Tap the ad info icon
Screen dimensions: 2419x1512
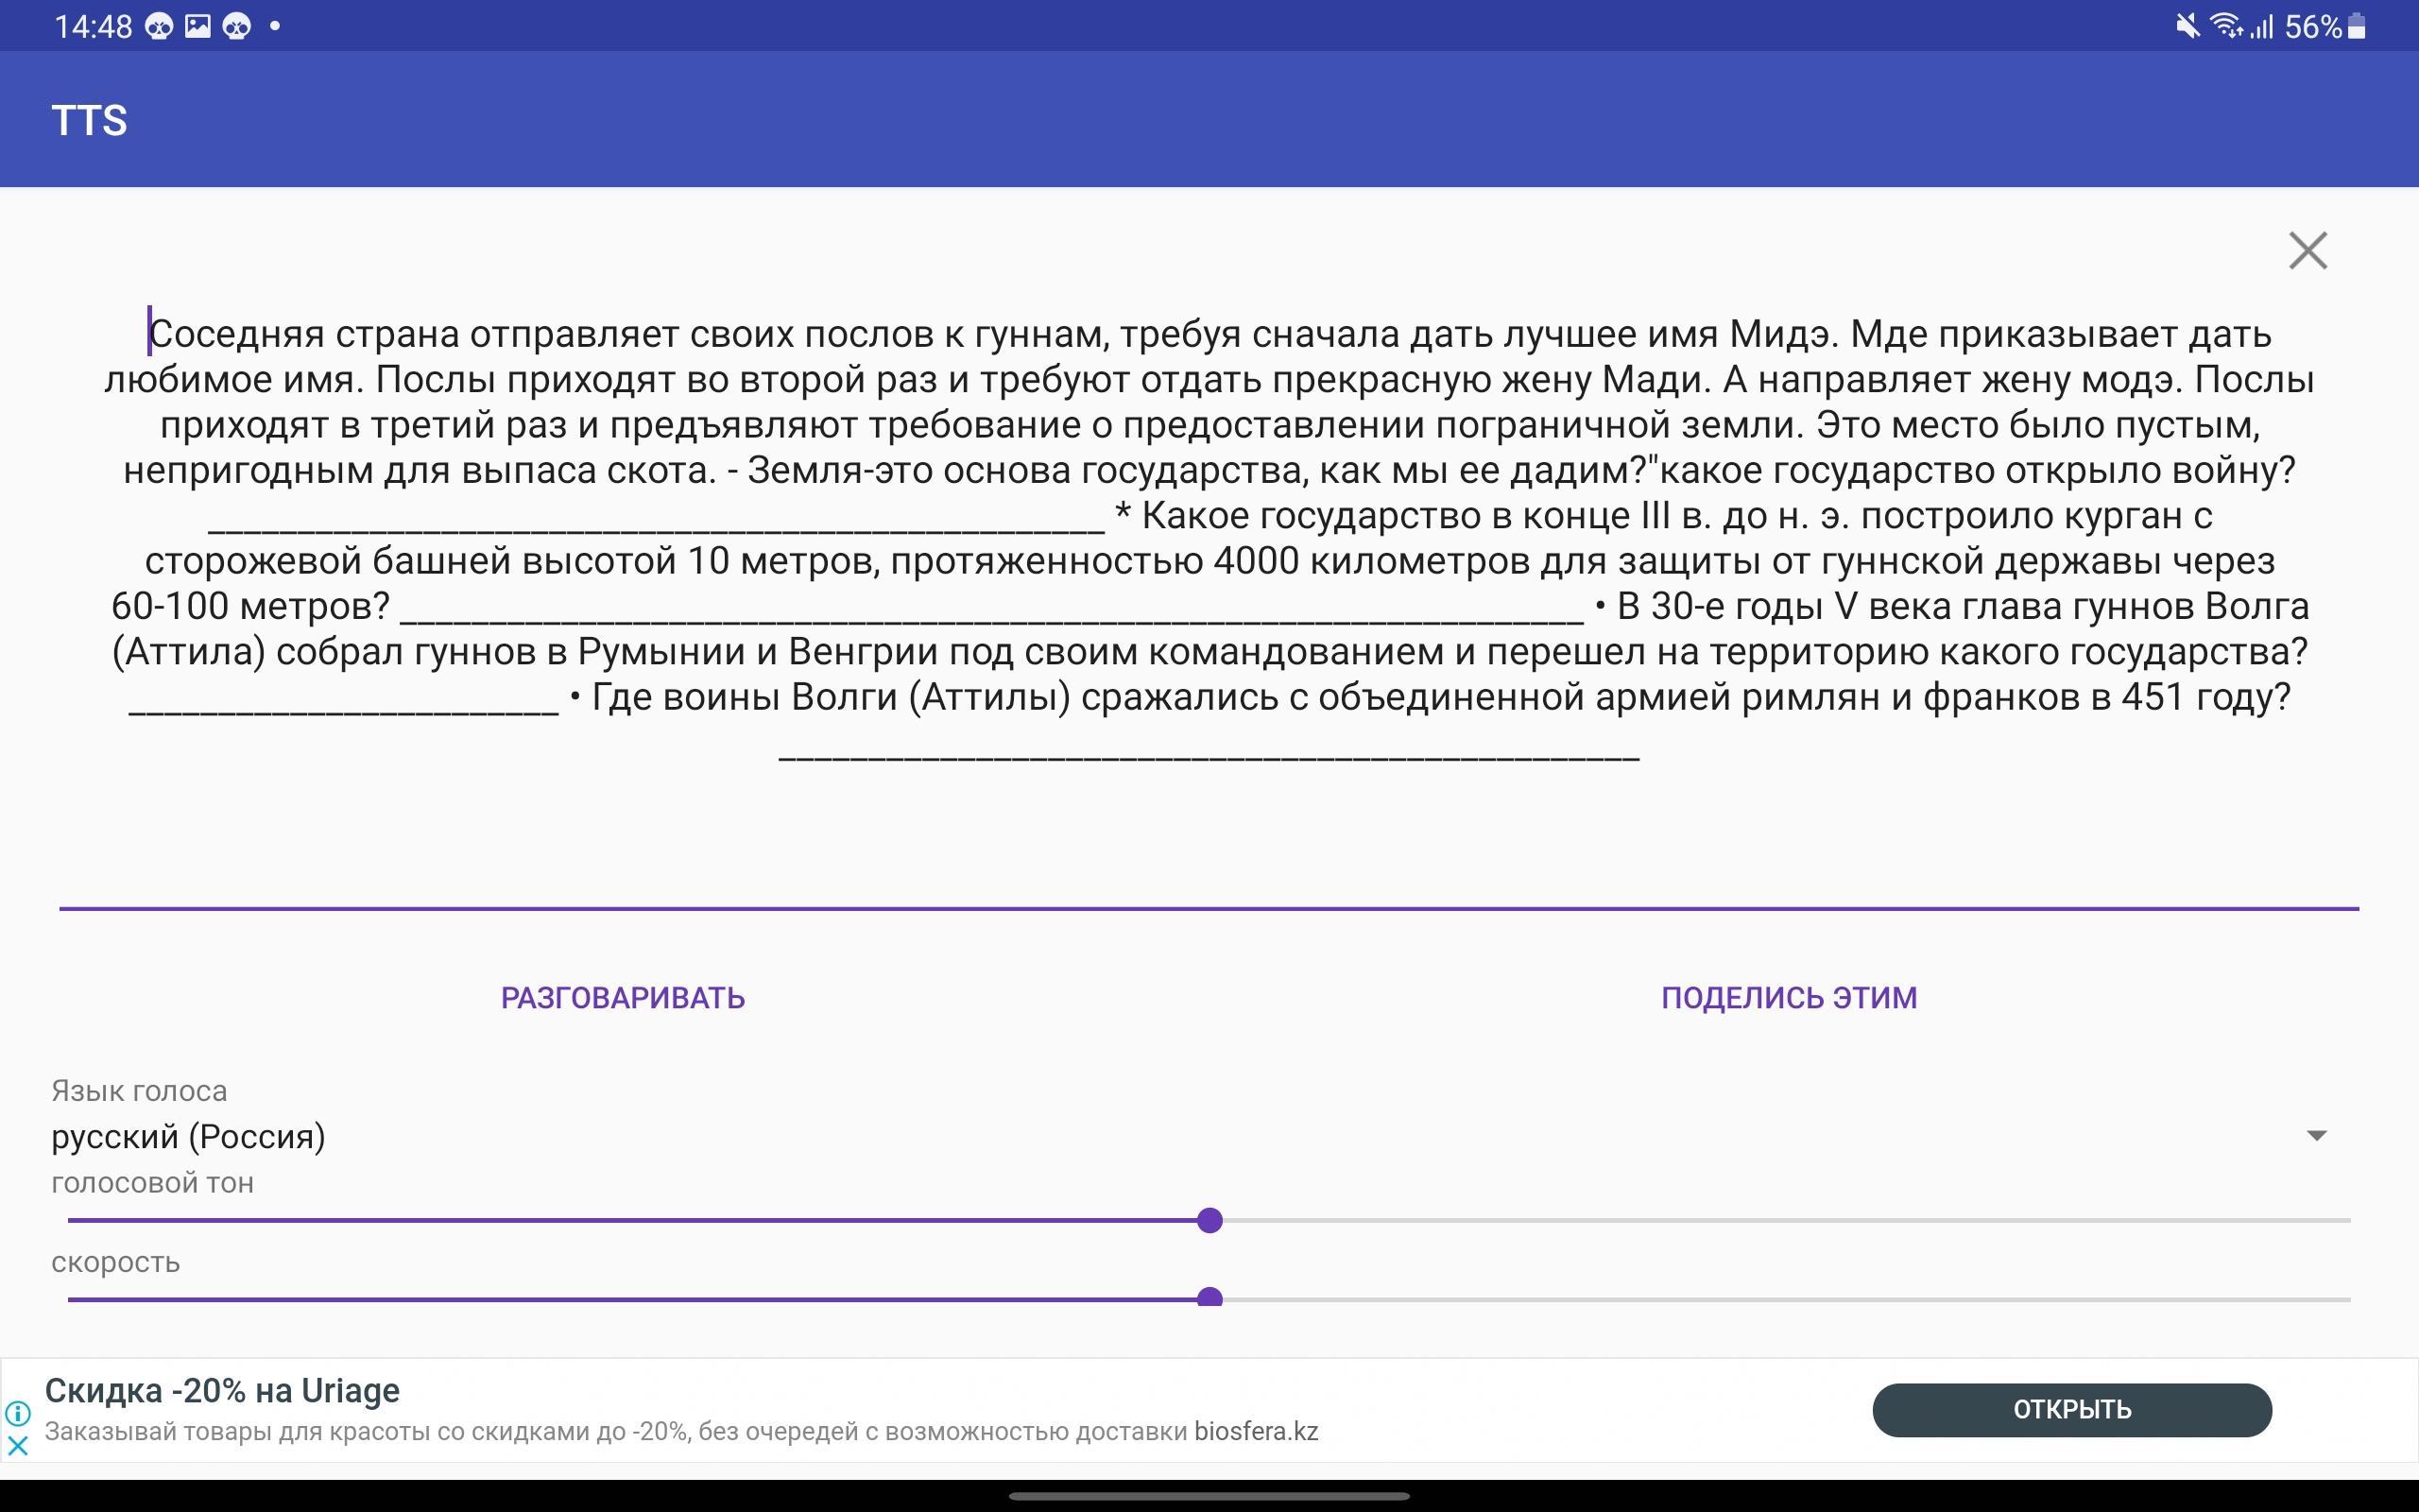click(18, 1413)
